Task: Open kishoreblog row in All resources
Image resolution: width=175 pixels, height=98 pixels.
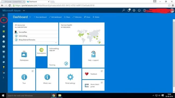Action: click(36, 36)
